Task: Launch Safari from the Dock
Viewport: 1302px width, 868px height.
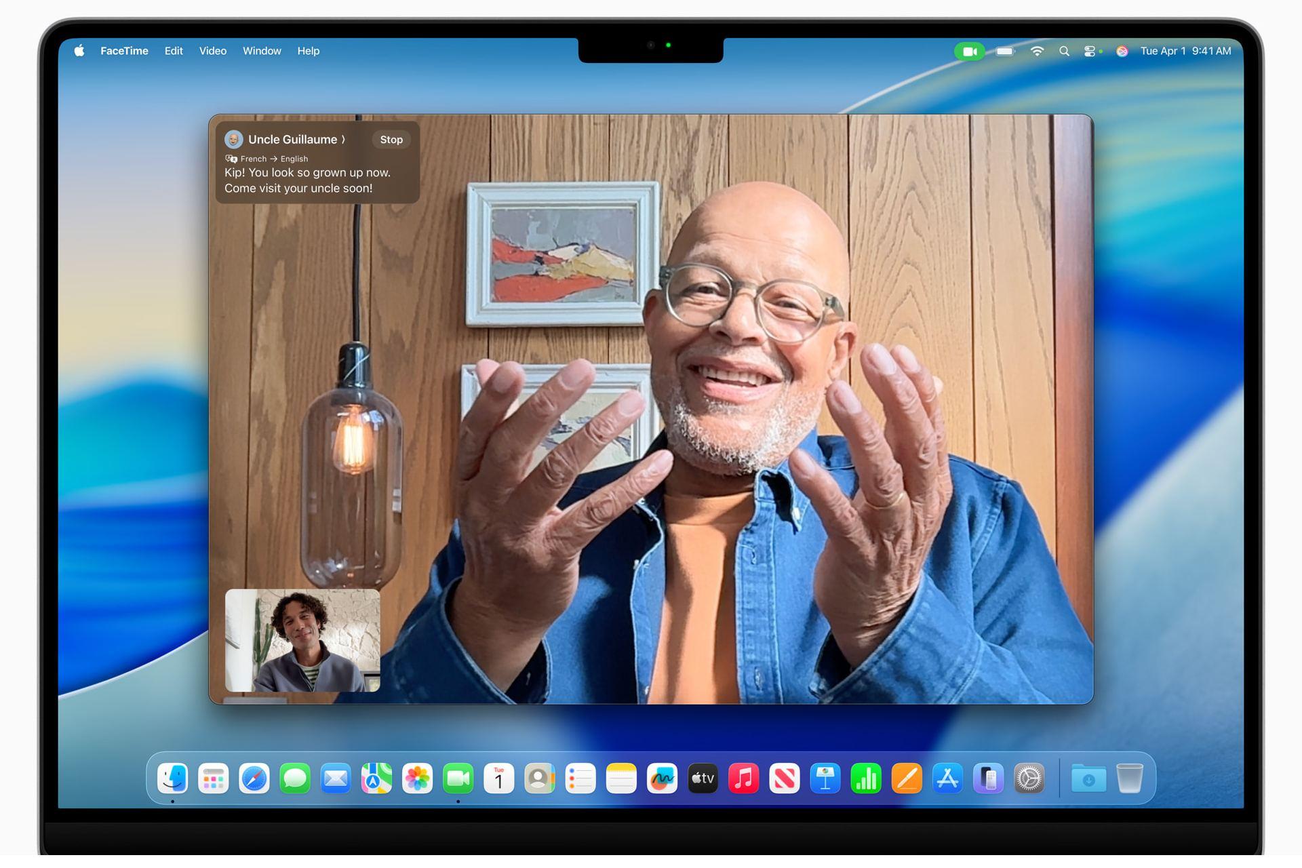Action: coord(254,778)
